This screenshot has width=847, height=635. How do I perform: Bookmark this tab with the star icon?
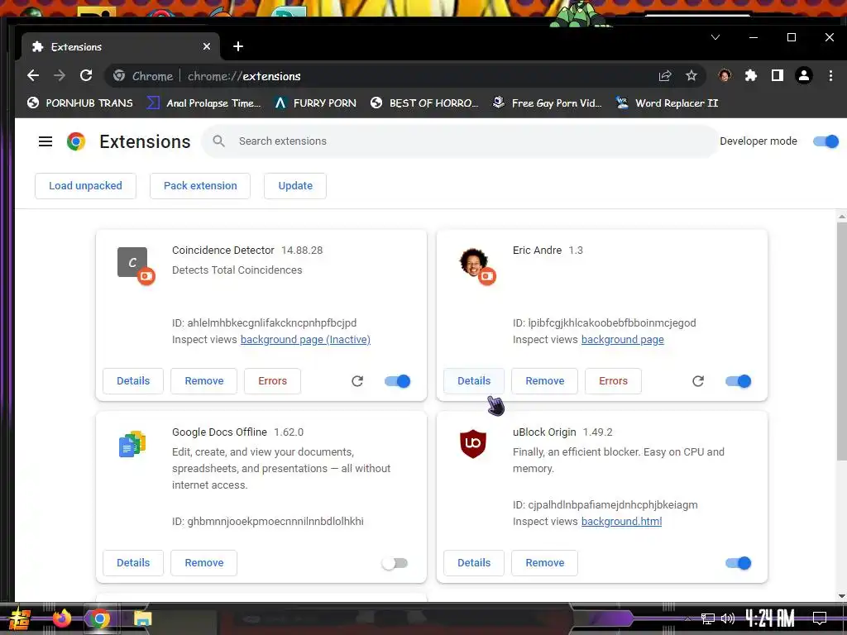coord(691,76)
